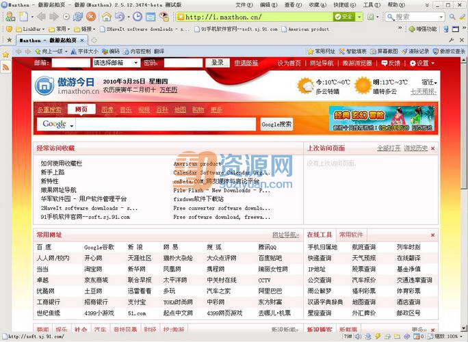Click the lightning bolt status bar icon

click(378, 337)
